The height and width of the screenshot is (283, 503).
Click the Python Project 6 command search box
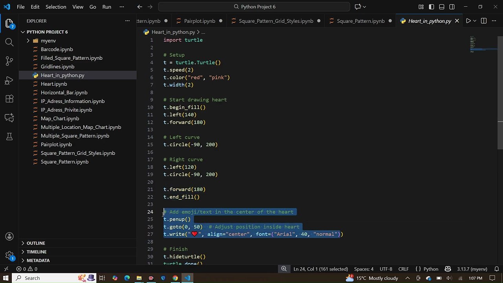254,7
